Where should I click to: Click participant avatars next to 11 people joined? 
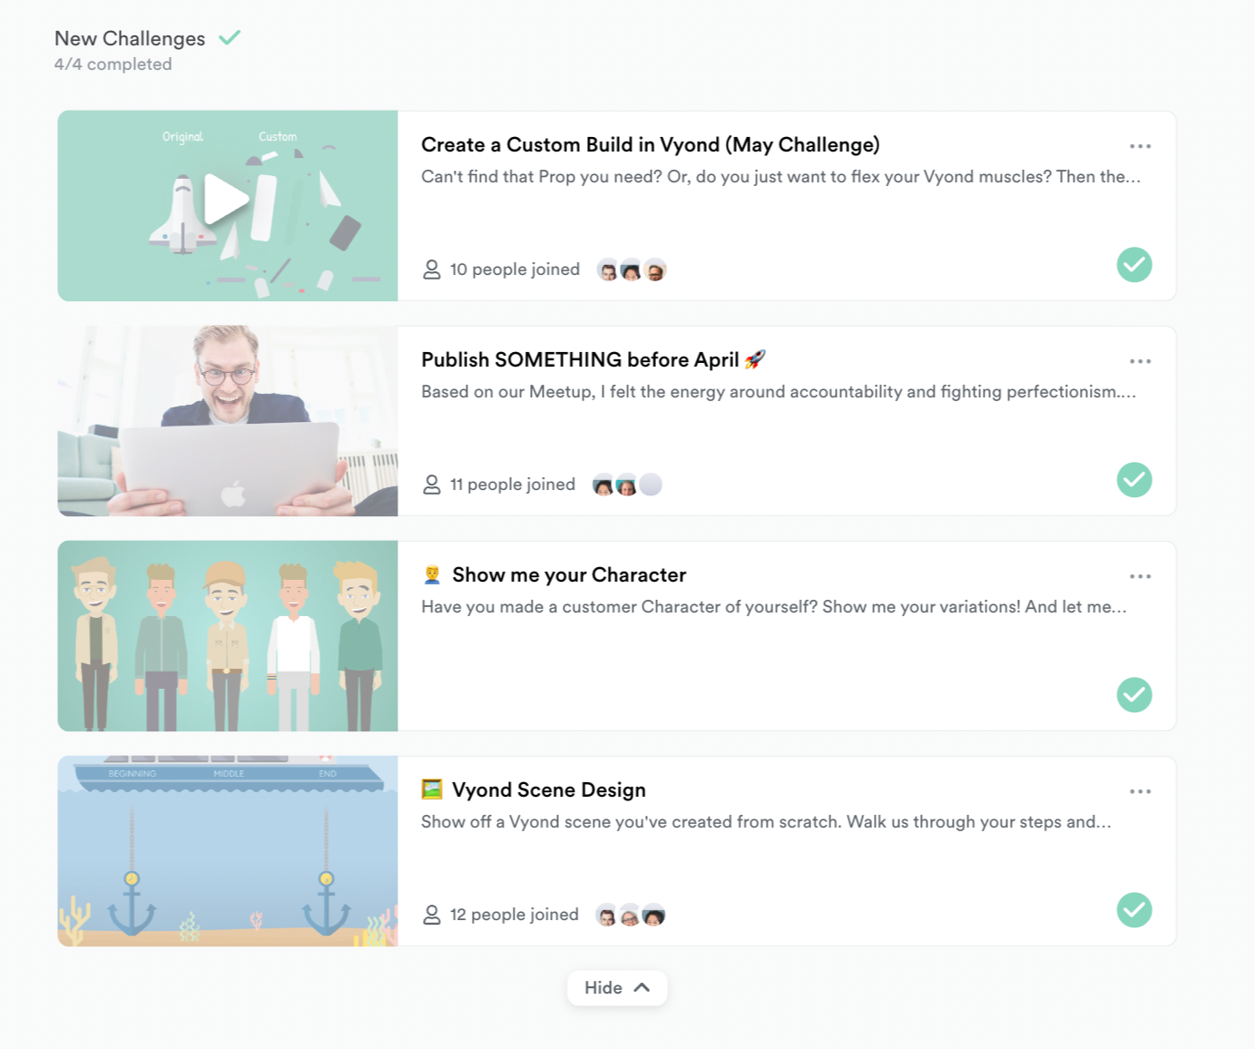click(626, 485)
